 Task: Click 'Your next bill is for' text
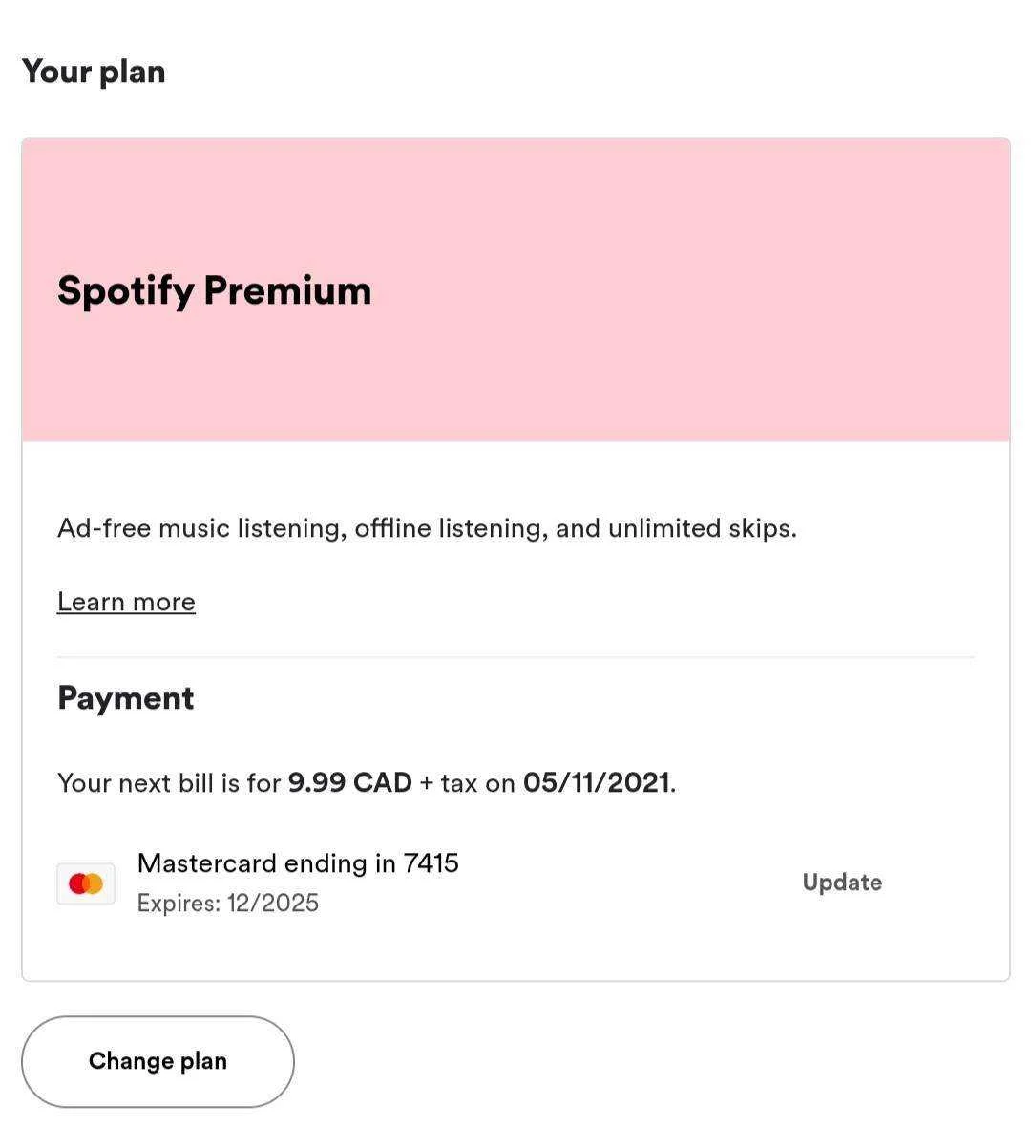tap(169, 782)
